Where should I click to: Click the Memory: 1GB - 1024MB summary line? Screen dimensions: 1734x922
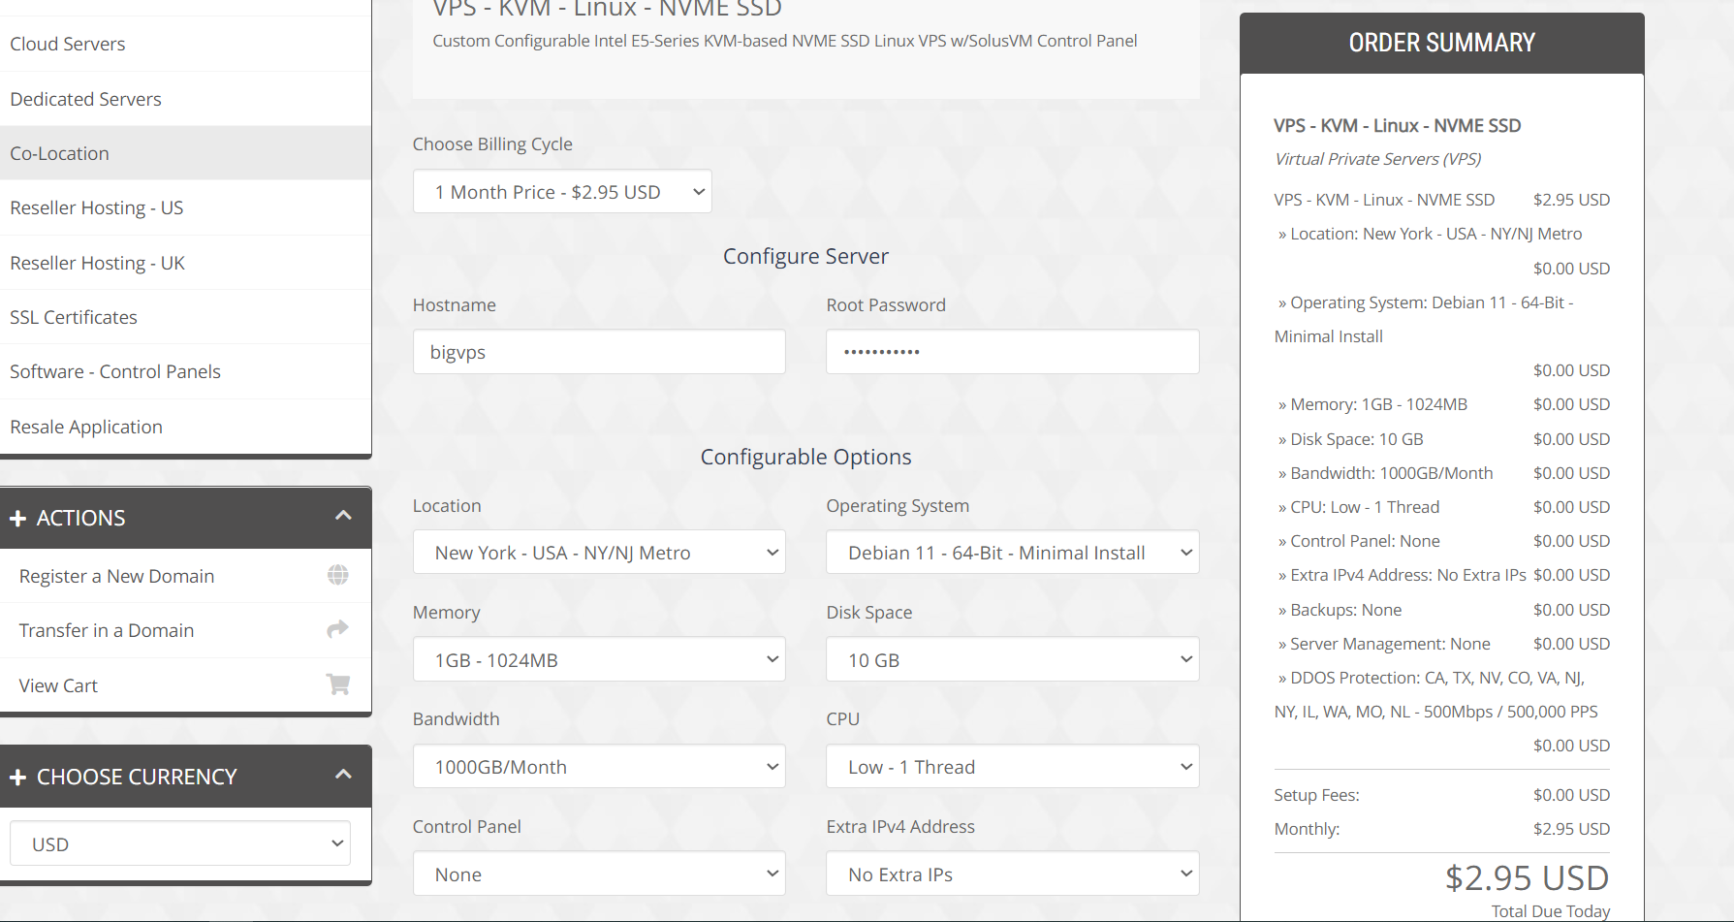click(x=1441, y=404)
